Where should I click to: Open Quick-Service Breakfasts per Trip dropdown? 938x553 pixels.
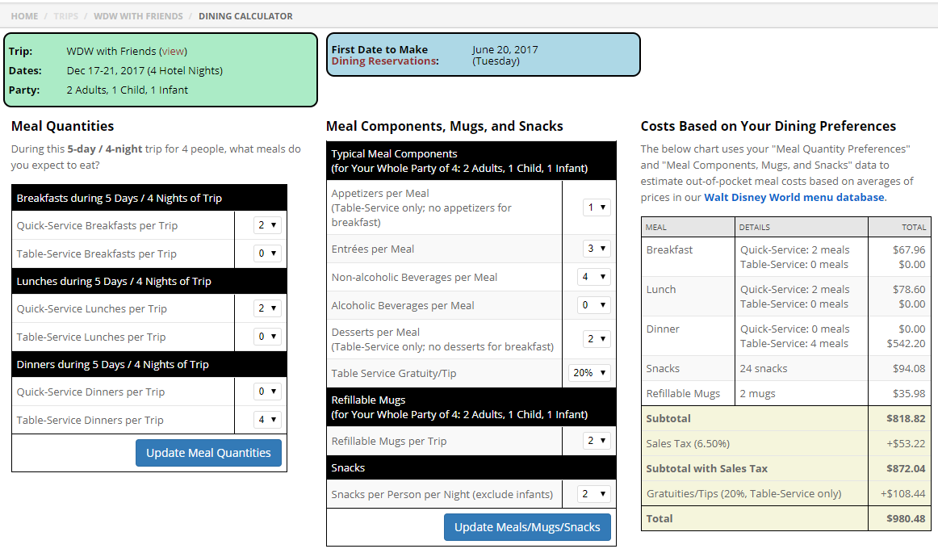pos(267,225)
